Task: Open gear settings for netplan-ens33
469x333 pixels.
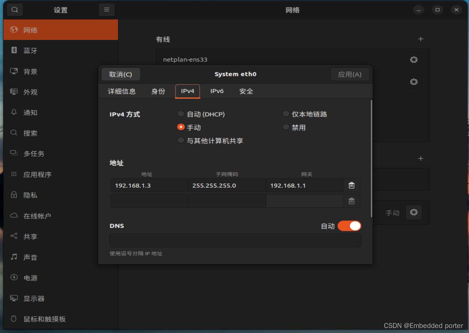Action: [414, 59]
